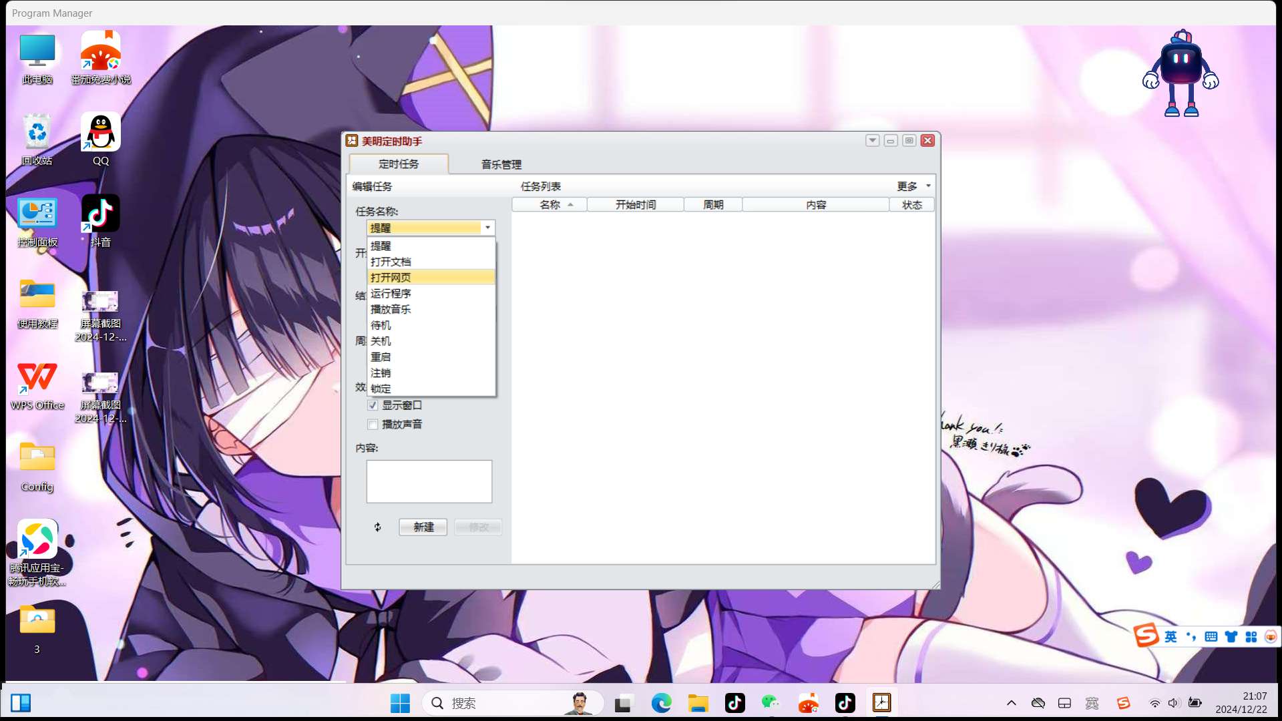Open upper 屏幕截图 2024-12 thumbnail

click(101, 315)
